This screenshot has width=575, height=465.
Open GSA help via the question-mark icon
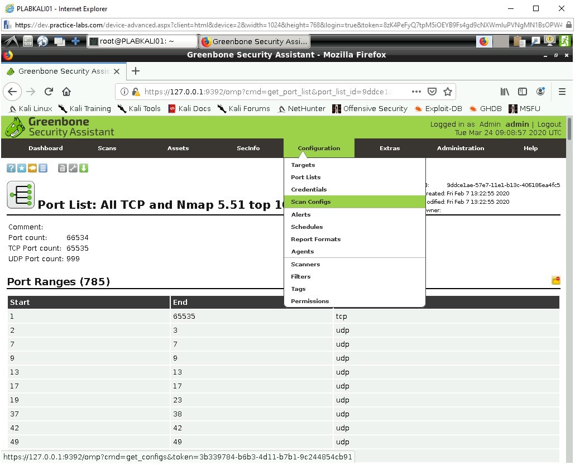[x=10, y=167]
